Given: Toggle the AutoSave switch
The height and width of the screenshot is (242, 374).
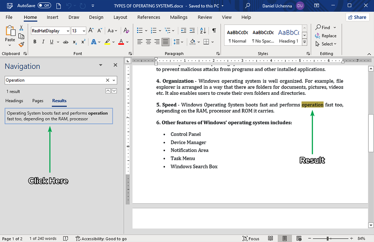Looking at the screenshot, I should [45, 6].
